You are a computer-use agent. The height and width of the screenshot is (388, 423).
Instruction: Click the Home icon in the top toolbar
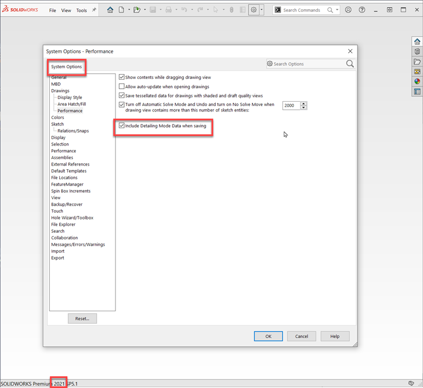click(110, 10)
